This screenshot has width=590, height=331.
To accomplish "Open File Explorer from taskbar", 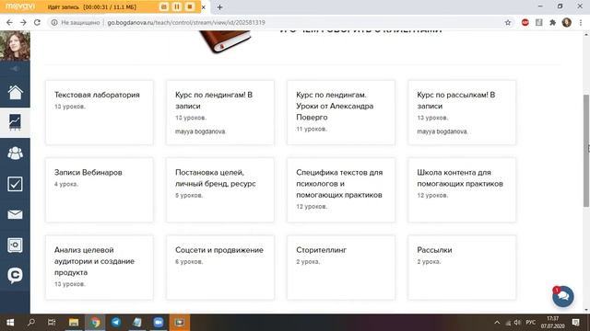I will tap(74, 323).
